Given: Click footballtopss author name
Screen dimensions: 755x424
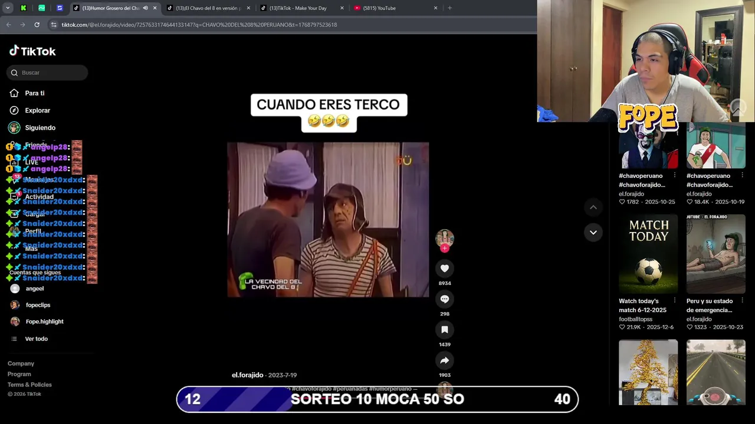Looking at the screenshot, I should pyautogui.click(x=635, y=319).
